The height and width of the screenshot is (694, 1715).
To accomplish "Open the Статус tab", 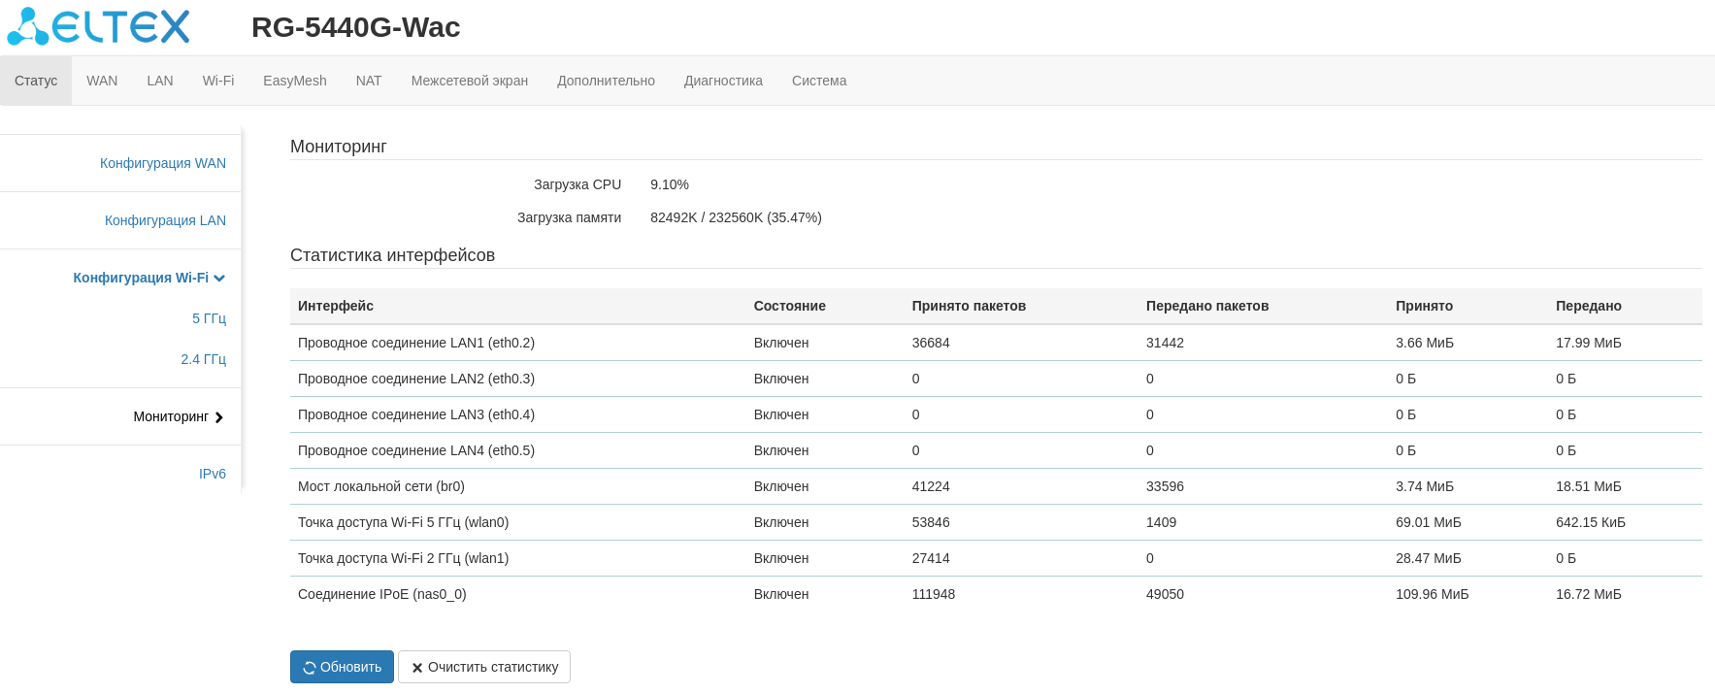I will tap(36, 81).
